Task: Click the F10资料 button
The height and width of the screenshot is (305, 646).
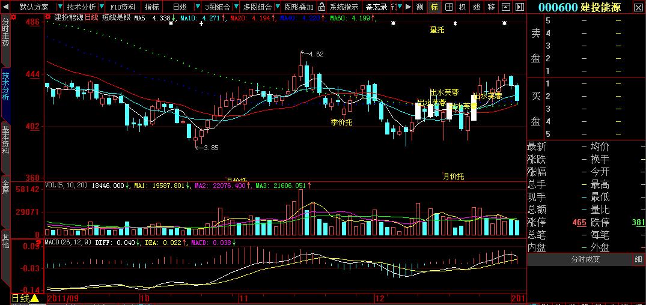Action: [x=123, y=7]
